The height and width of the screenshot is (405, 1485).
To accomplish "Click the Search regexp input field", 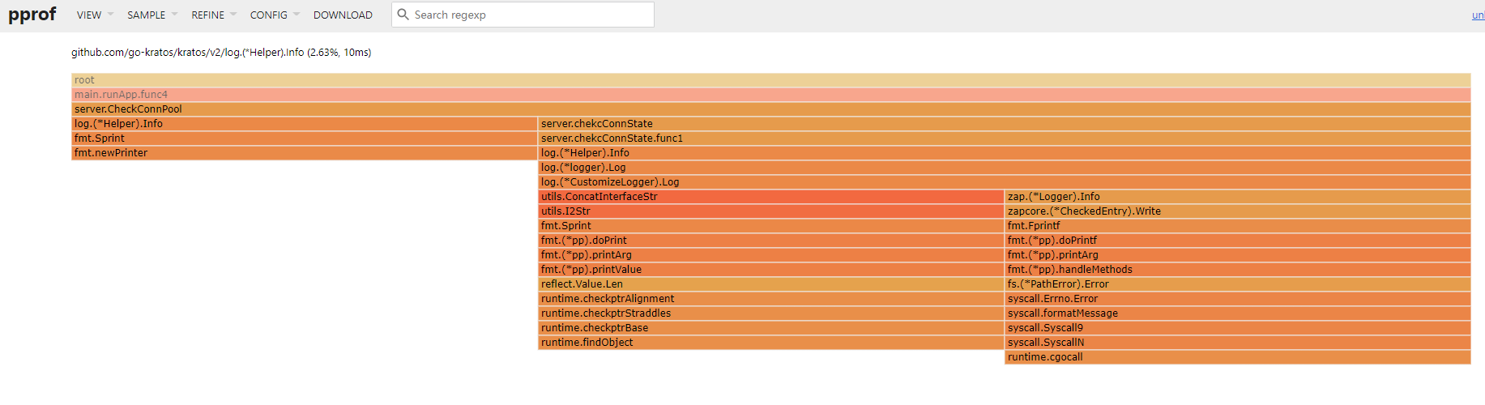I will [x=523, y=15].
